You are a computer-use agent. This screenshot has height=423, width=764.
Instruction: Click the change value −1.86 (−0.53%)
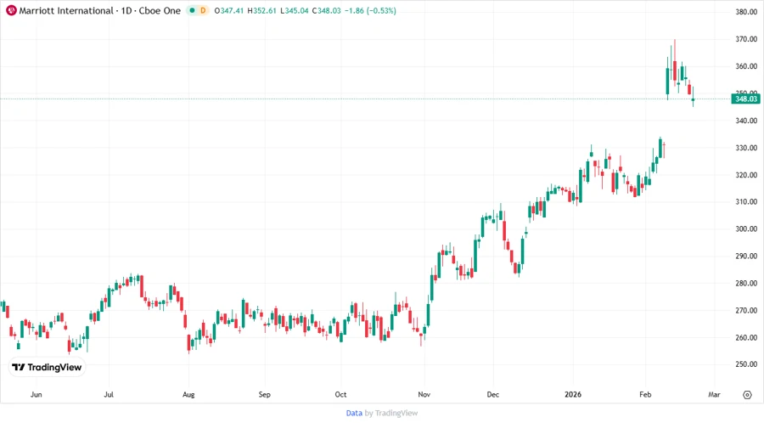coord(370,10)
